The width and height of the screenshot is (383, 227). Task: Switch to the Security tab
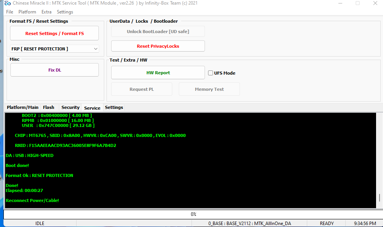point(70,107)
